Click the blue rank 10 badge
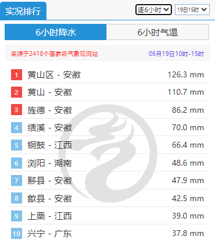 tap(16, 234)
